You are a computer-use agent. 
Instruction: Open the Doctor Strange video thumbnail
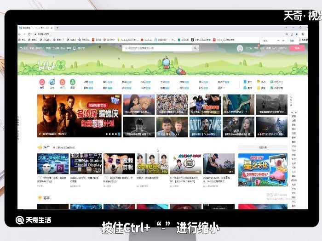(205, 127)
